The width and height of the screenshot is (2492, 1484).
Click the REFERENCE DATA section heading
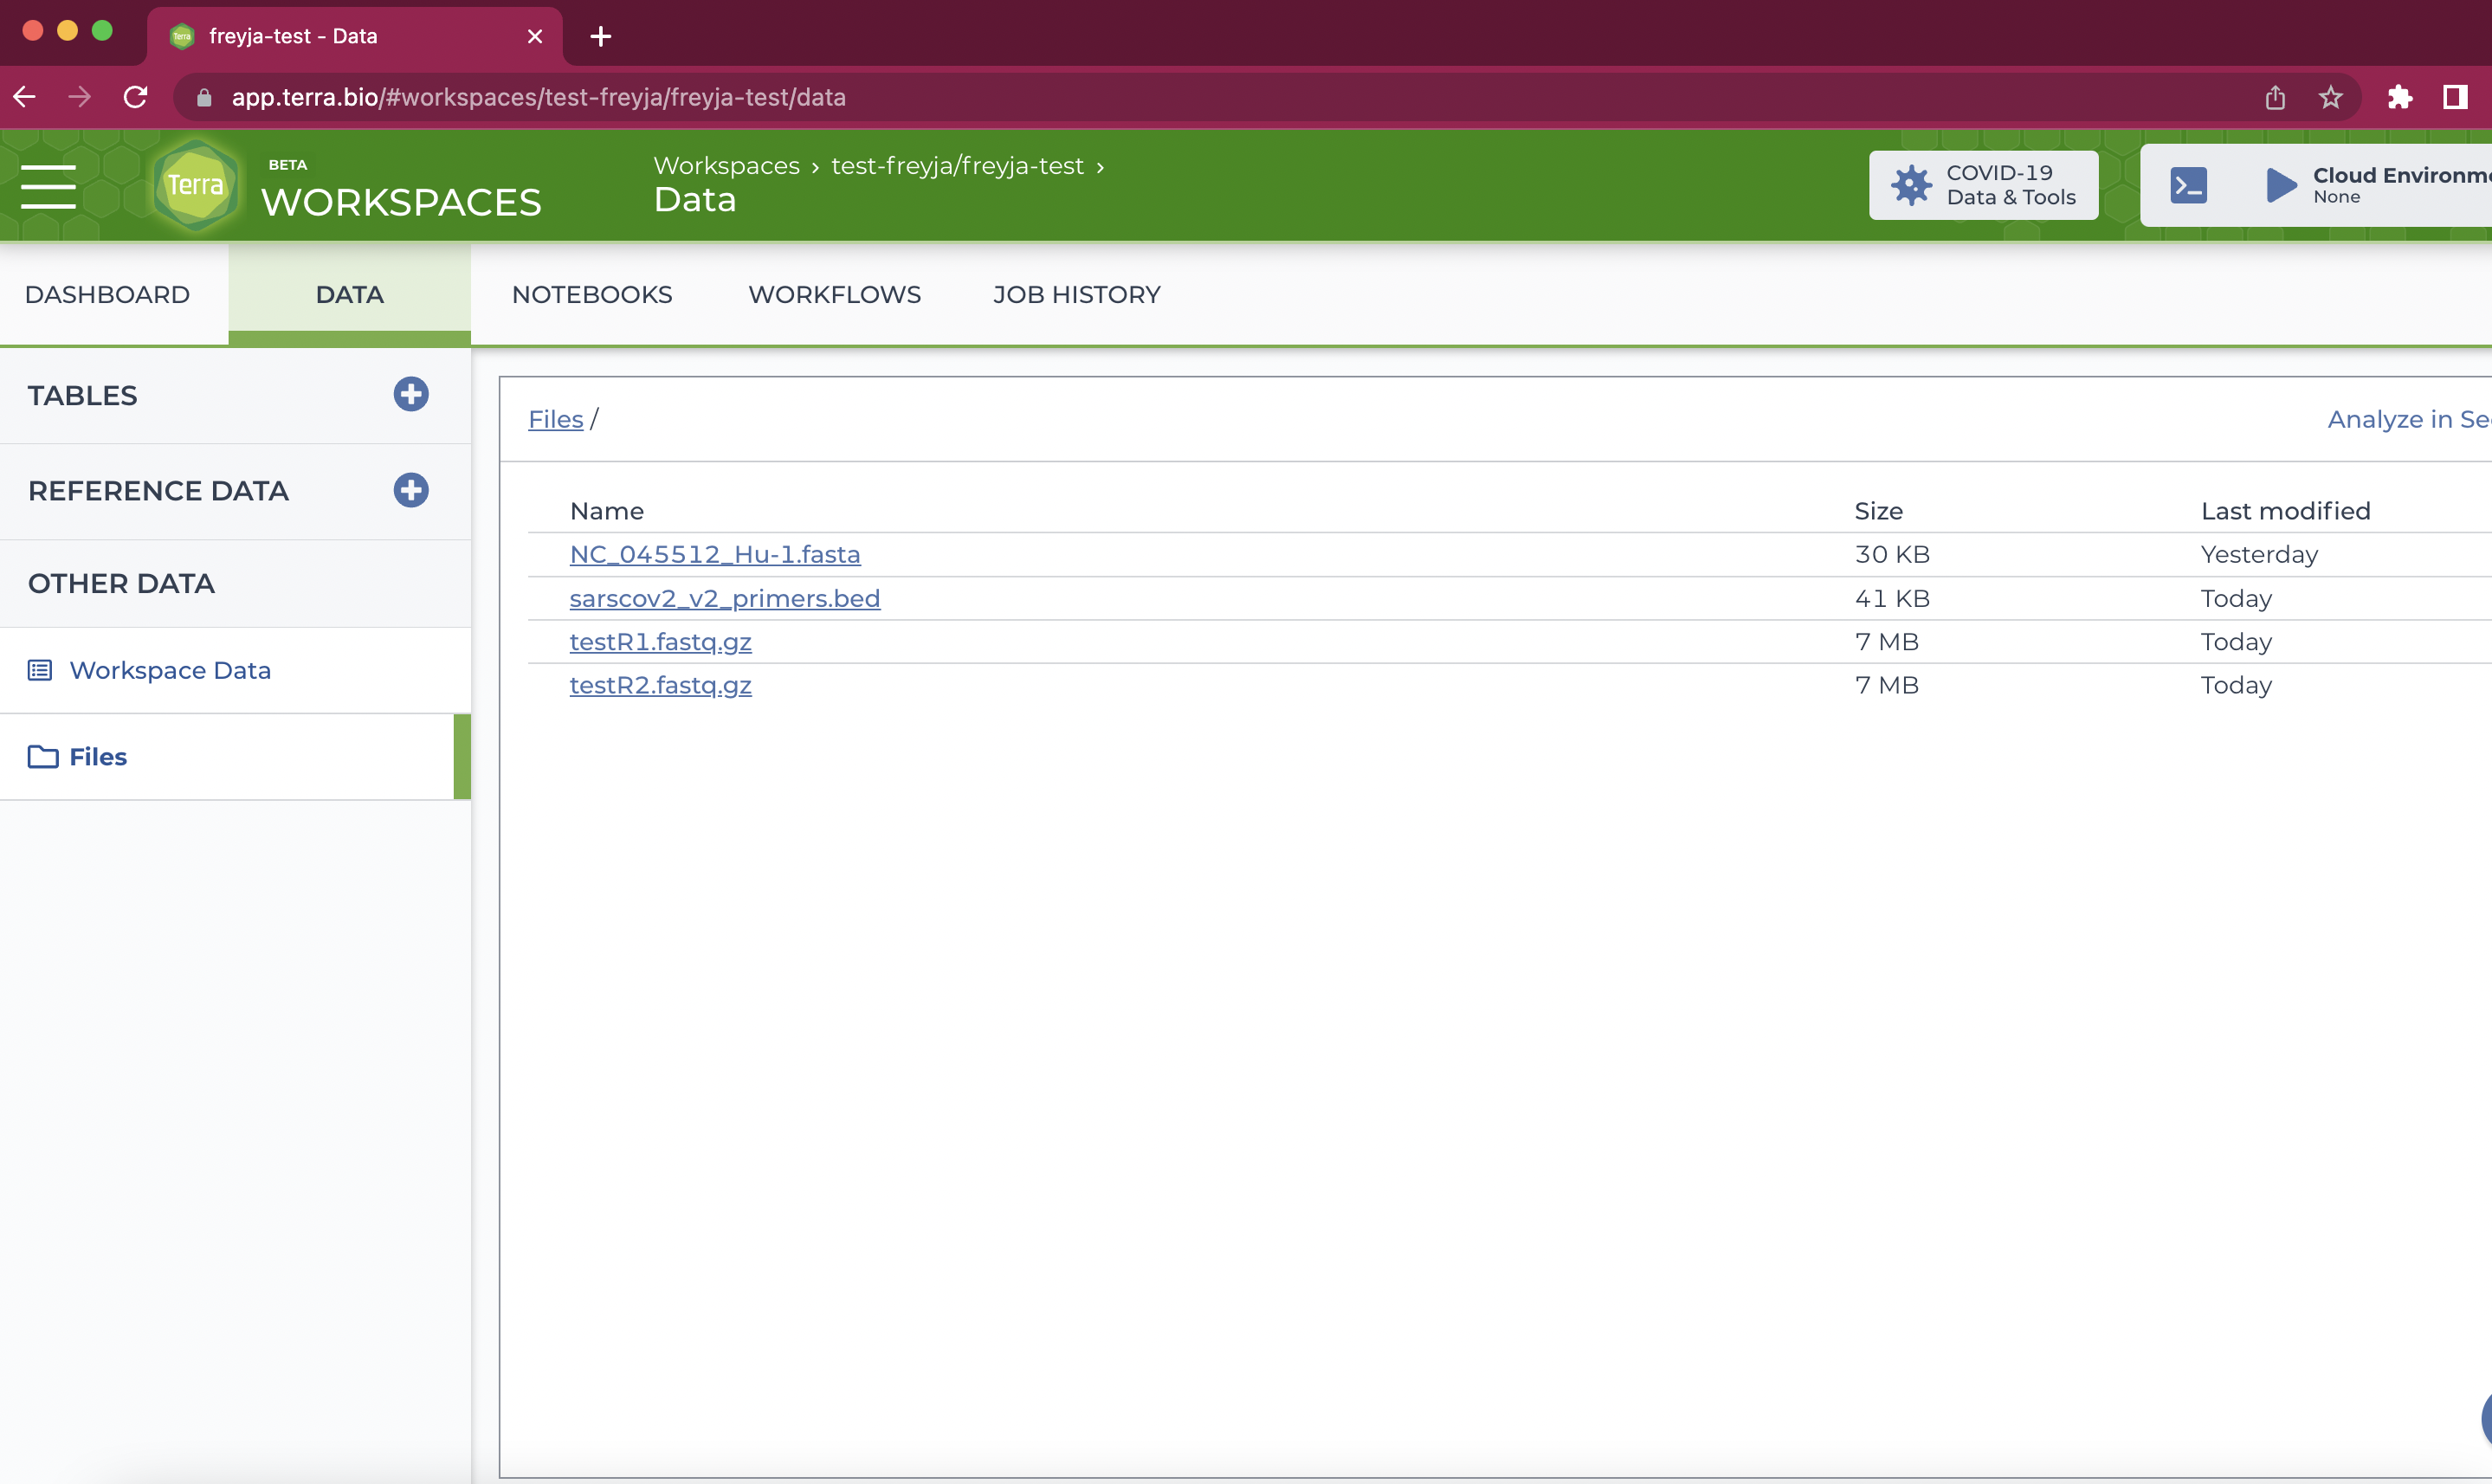pyautogui.click(x=158, y=490)
